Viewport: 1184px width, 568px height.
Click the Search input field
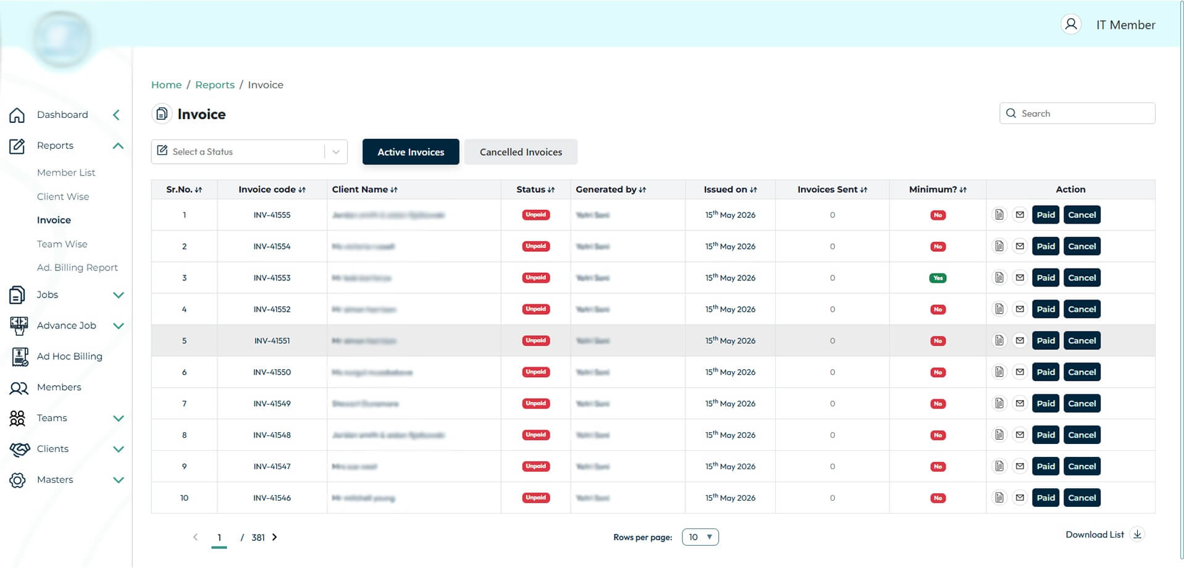coord(1077,114)
